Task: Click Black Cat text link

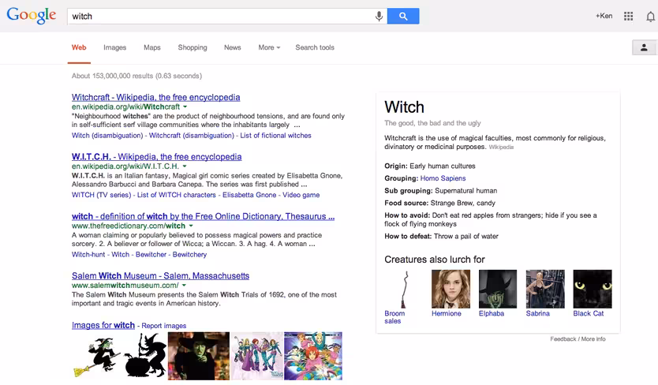Action: click(x=589, y=314)
